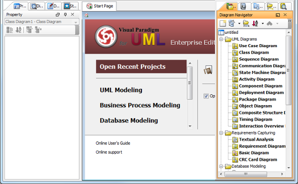Toggle the 'Op' checkbox on Start Page
This screenshot has height=184, width=298.
click(206, 96)
